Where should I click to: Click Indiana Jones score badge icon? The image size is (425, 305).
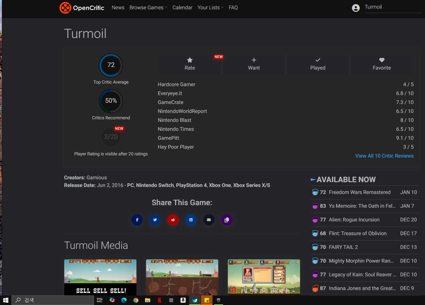coord(315,288)
